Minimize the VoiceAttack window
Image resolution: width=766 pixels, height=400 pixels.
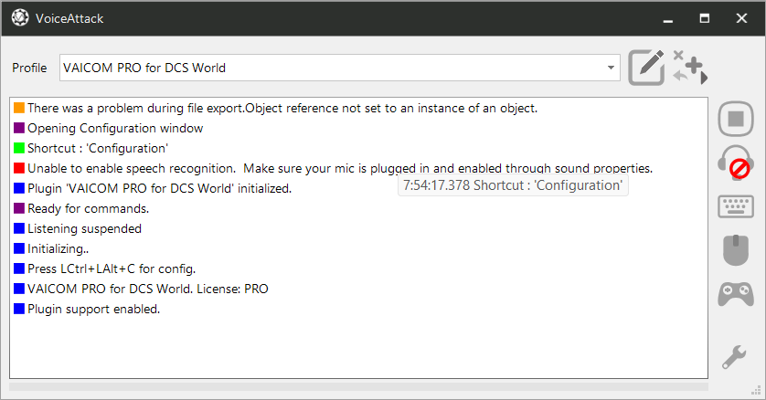coord(668,18)
